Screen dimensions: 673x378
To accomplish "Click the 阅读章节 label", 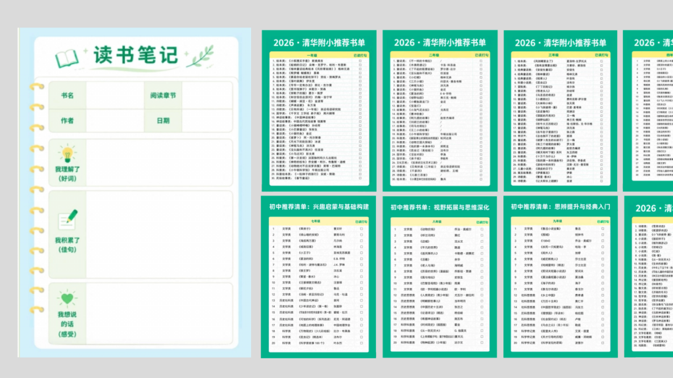I will click(x=163, y=96).
